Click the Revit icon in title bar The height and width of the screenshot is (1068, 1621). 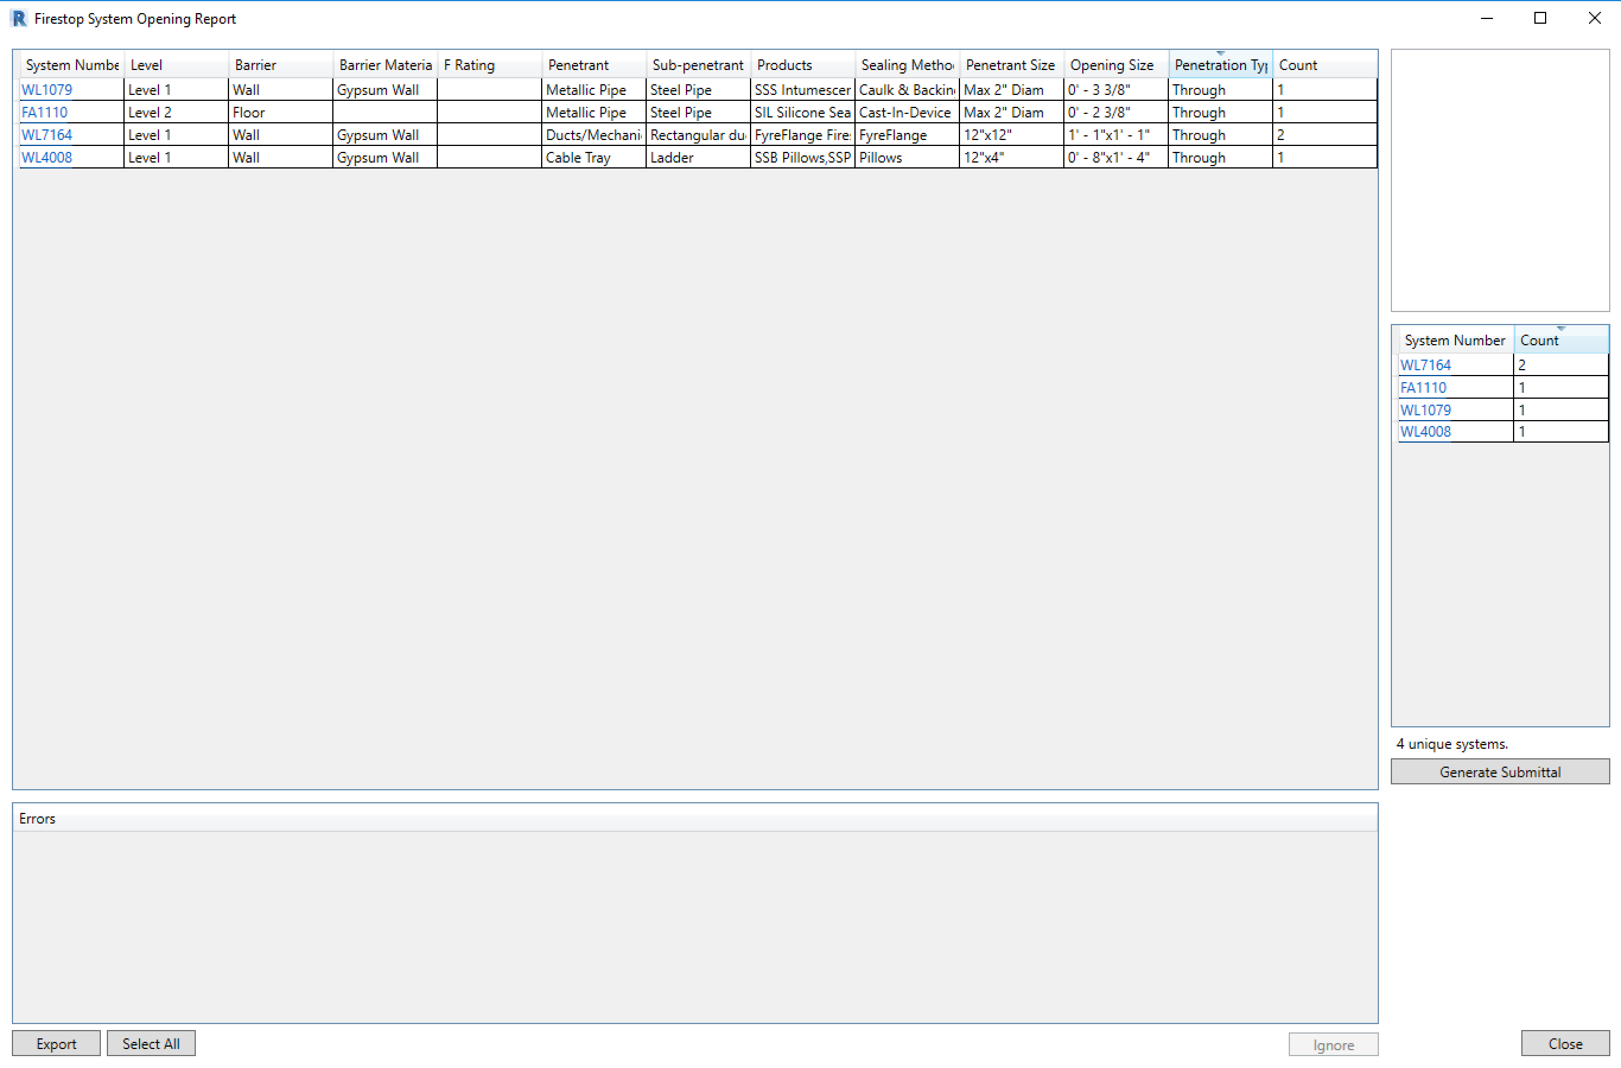(19, 18)
